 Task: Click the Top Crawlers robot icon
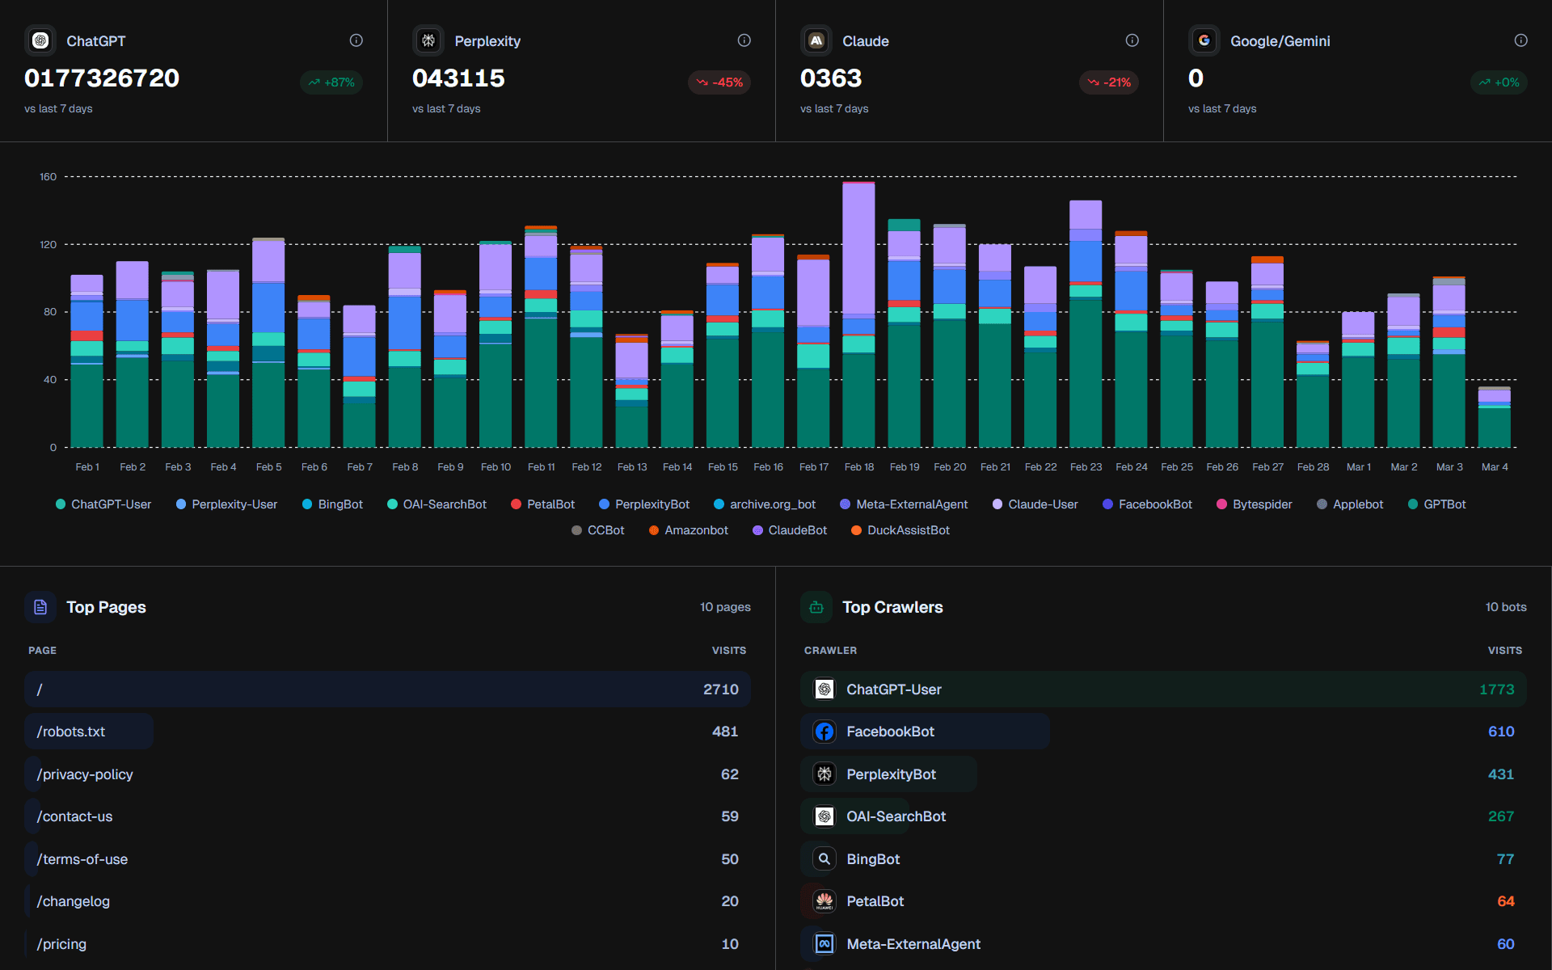(x=816, y=607)
